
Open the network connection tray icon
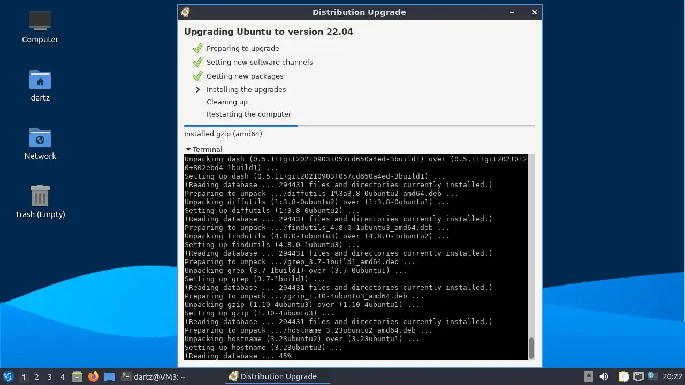(638, 376)
